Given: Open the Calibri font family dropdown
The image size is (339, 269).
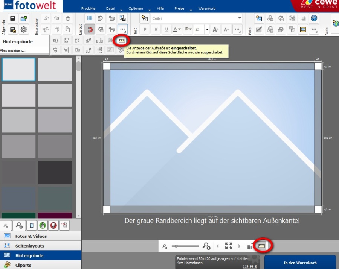Looking at the screenshot, I should pos(239,18).
